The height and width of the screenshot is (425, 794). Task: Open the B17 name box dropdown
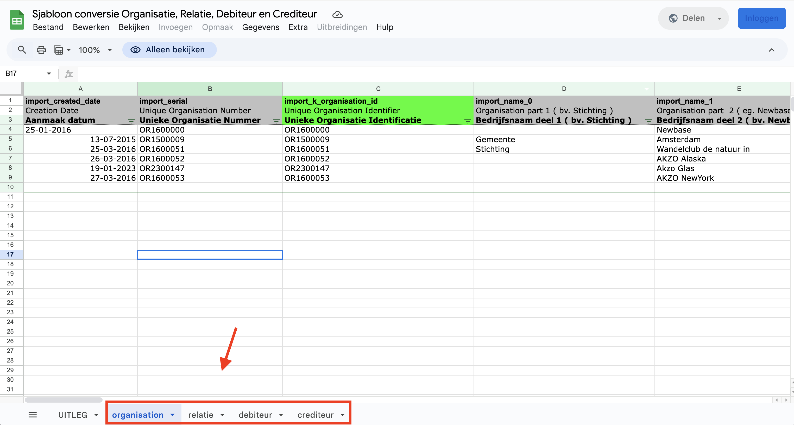pos(49,73)
